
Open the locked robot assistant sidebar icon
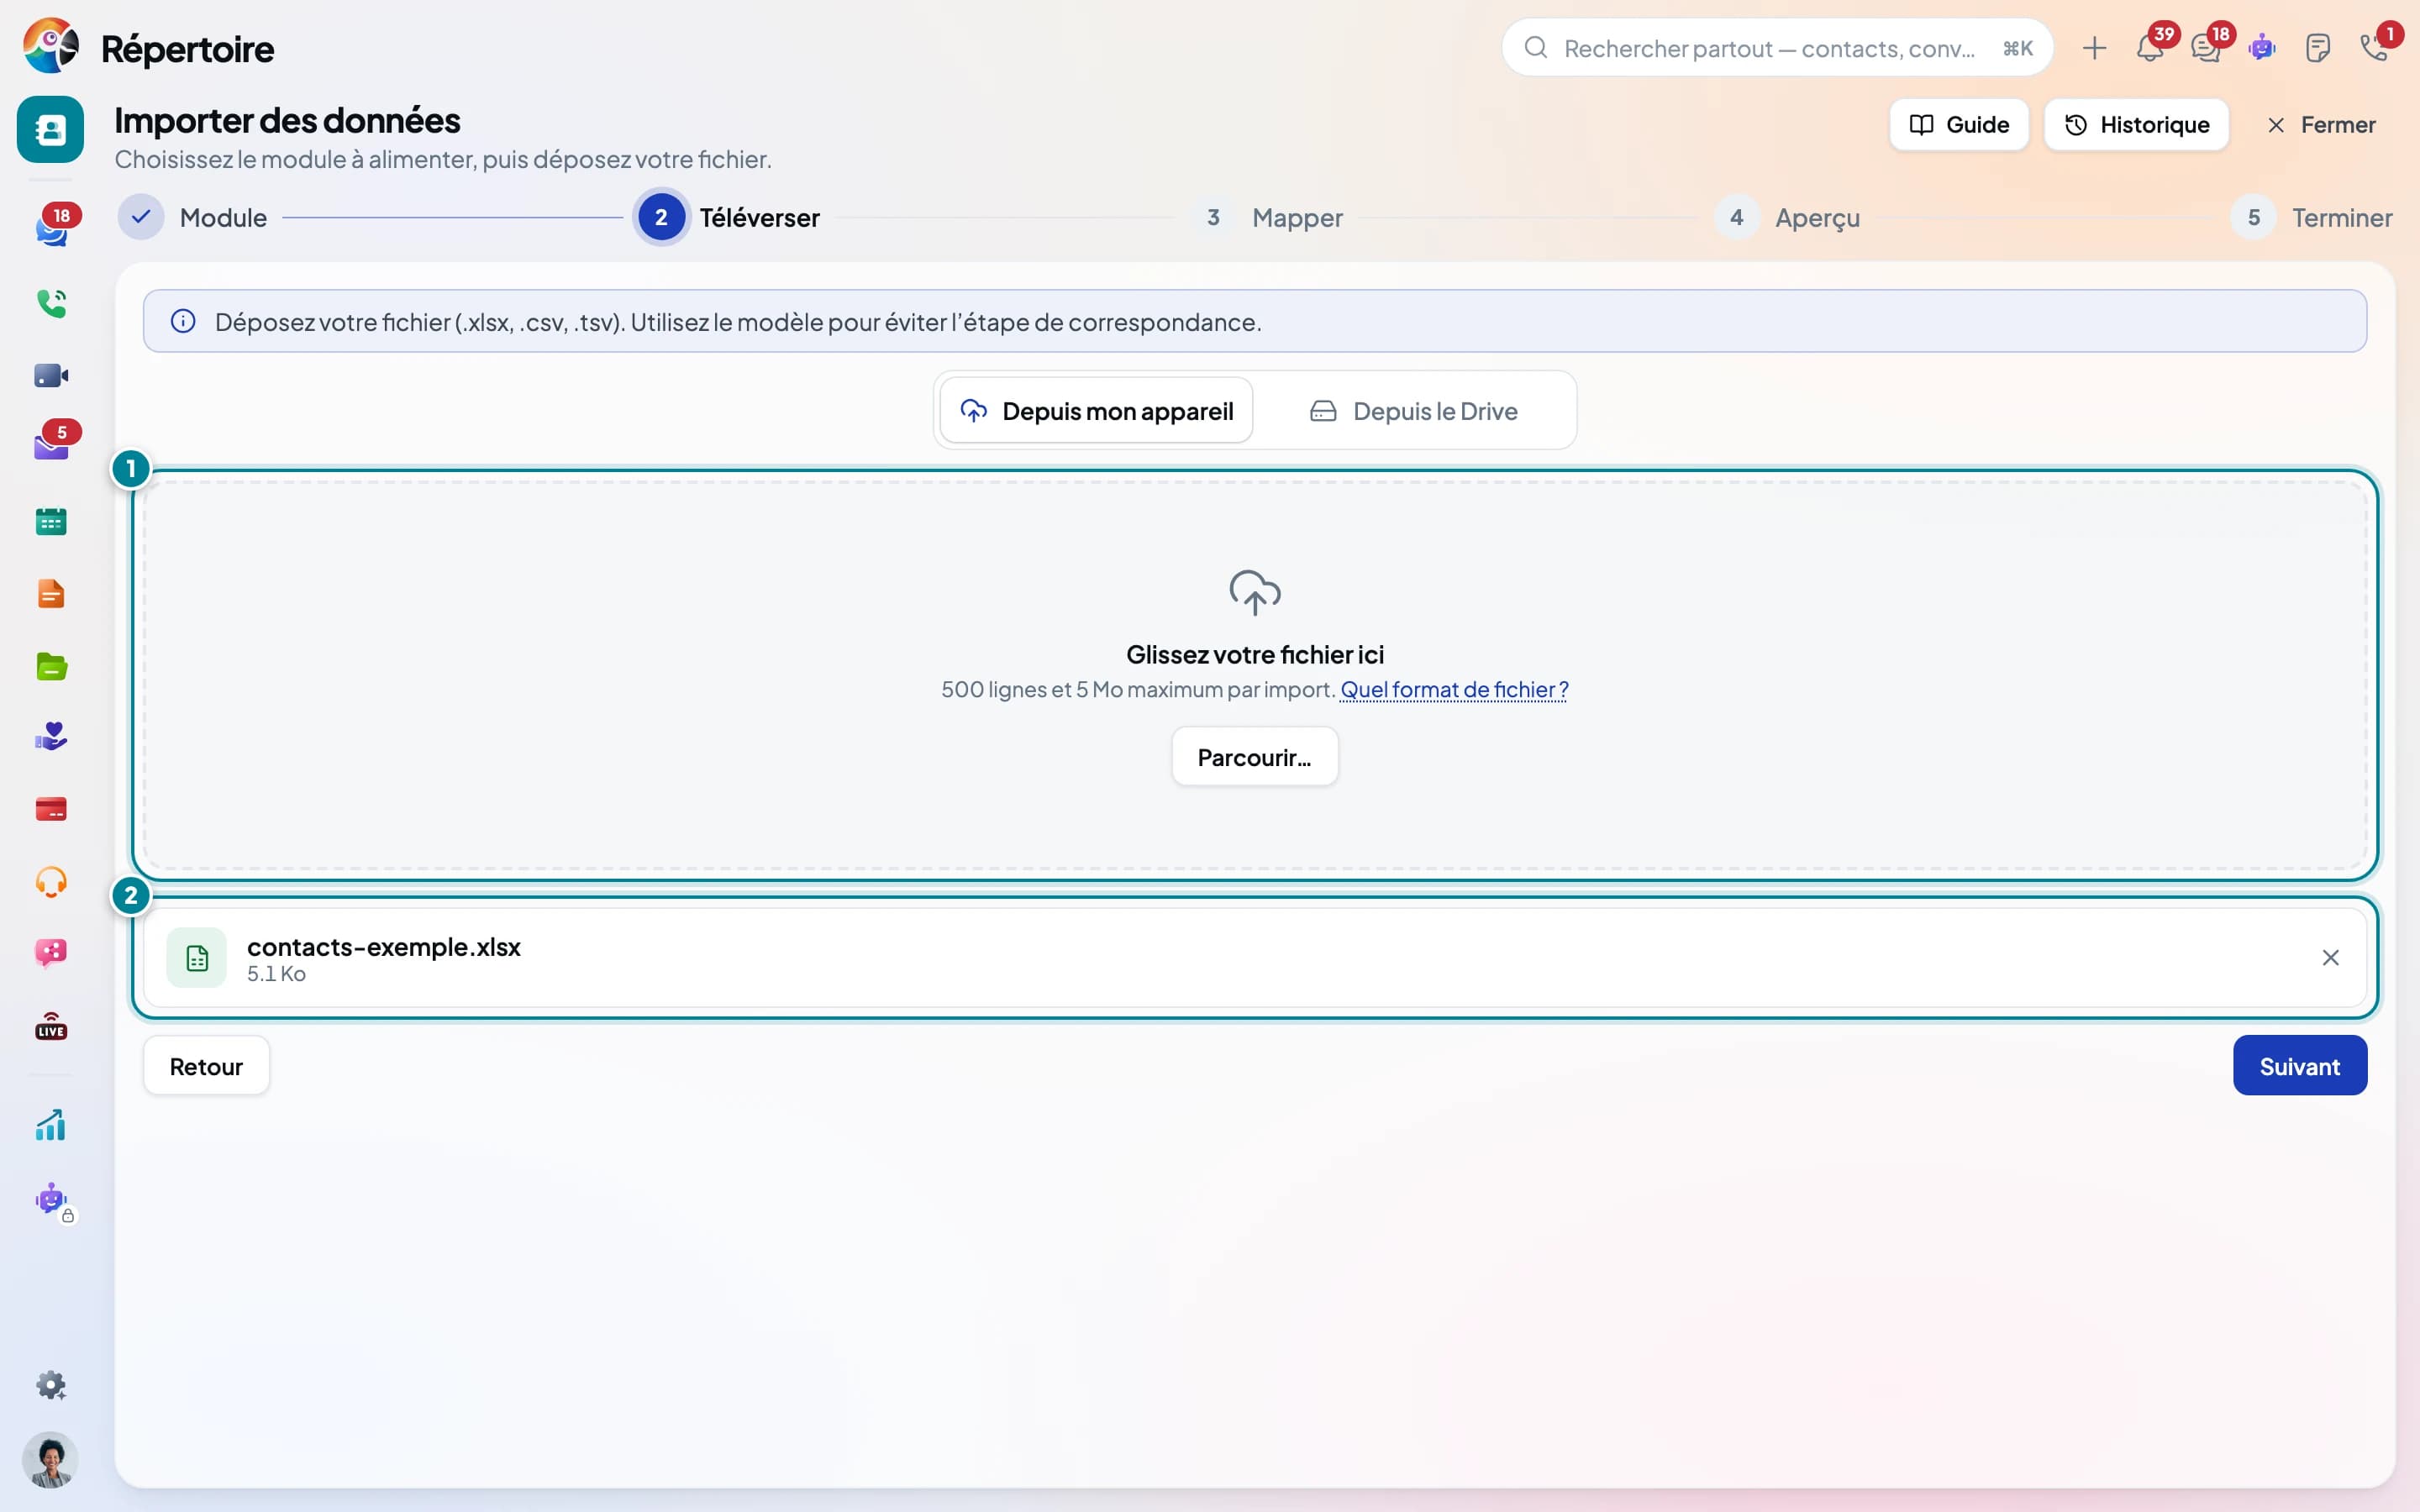pyautogui.click(x=52, y=1200)
